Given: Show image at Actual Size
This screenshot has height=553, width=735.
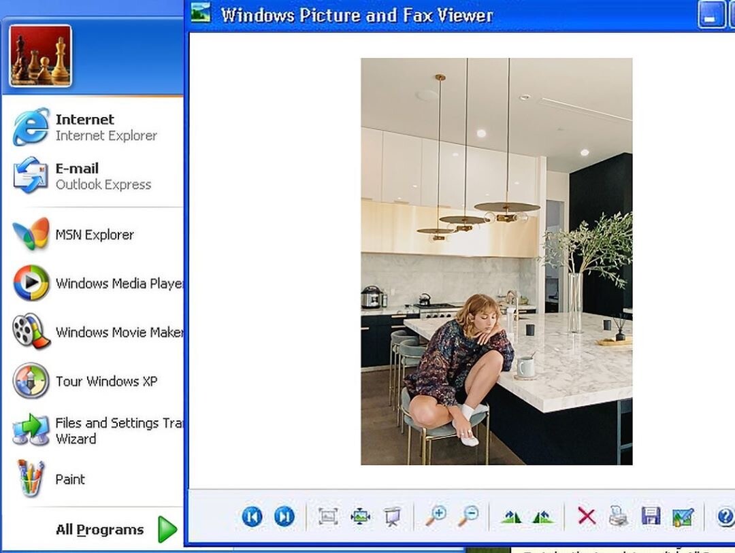Looking at the screenshot, I should click(360, 517).
